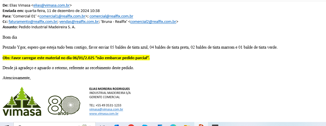Open the comercial1@realfix.com.br recipient link
The width and height of the screenshot is (326, 126).
tap(62, 16)
